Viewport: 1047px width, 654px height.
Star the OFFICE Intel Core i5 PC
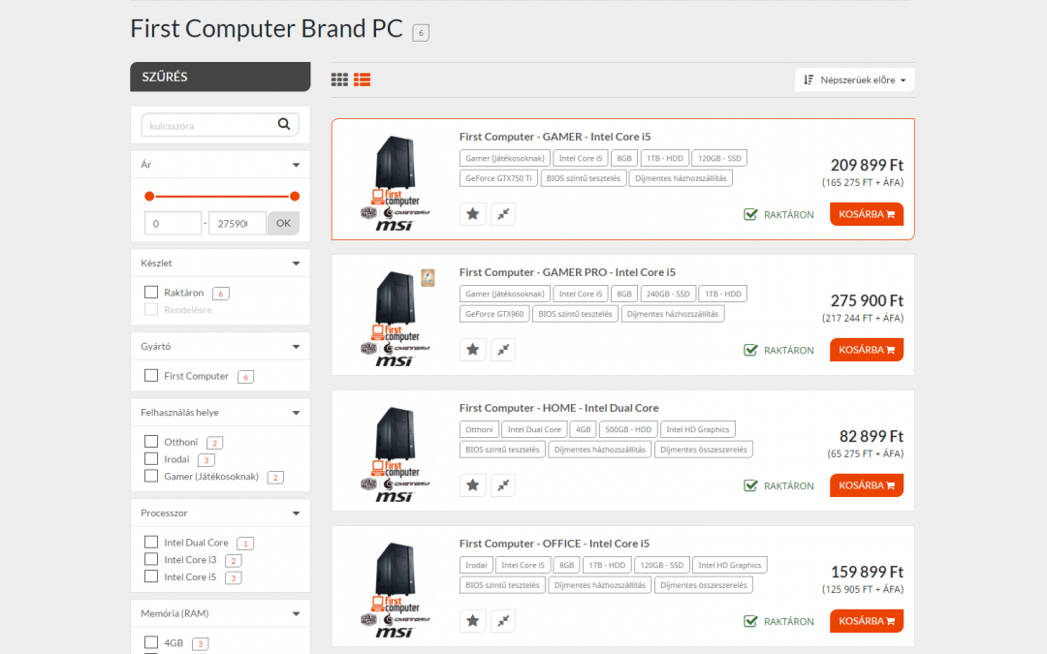(x=473, y=621)
